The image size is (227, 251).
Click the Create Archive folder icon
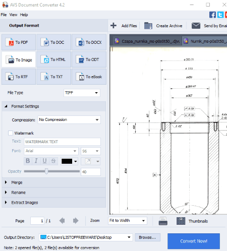[148, 26]
